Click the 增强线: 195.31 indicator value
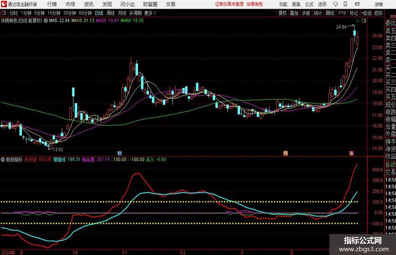The width and height of the screenshot is (396, 255). click(x=67, y=160)
